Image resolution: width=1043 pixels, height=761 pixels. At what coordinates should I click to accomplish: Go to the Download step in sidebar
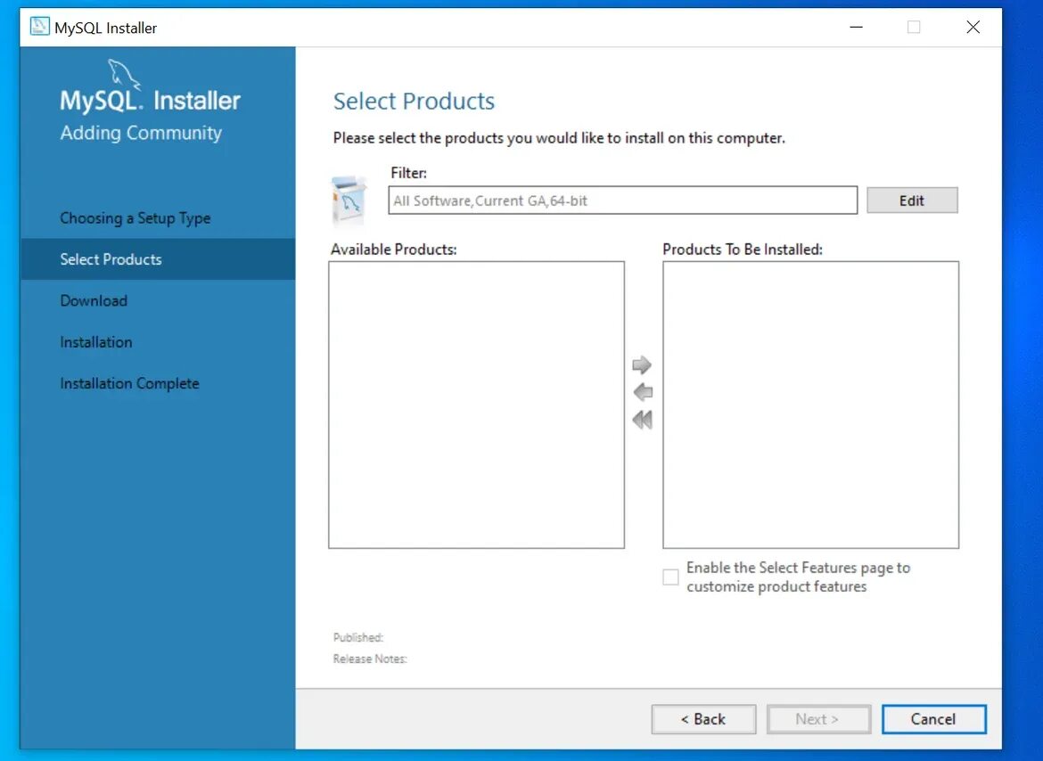94,300
